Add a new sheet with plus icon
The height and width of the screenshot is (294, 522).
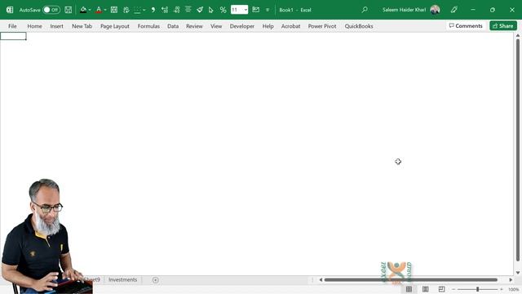(156, 280)
